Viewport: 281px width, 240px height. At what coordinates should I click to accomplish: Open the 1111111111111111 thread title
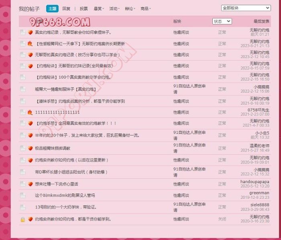click(57, 113)
